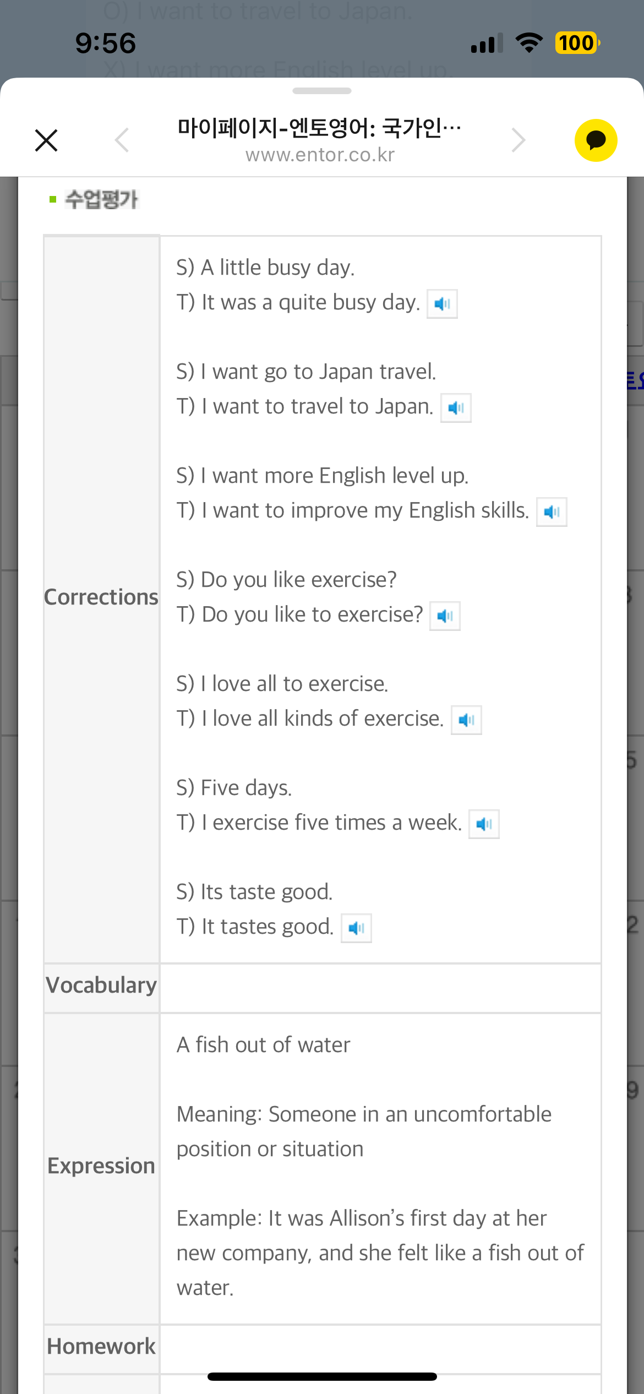Image resolution: width=644 pixels, height=1394 pixels.
Task: Select the Homework row label
Action: [x=101, y=1346]
